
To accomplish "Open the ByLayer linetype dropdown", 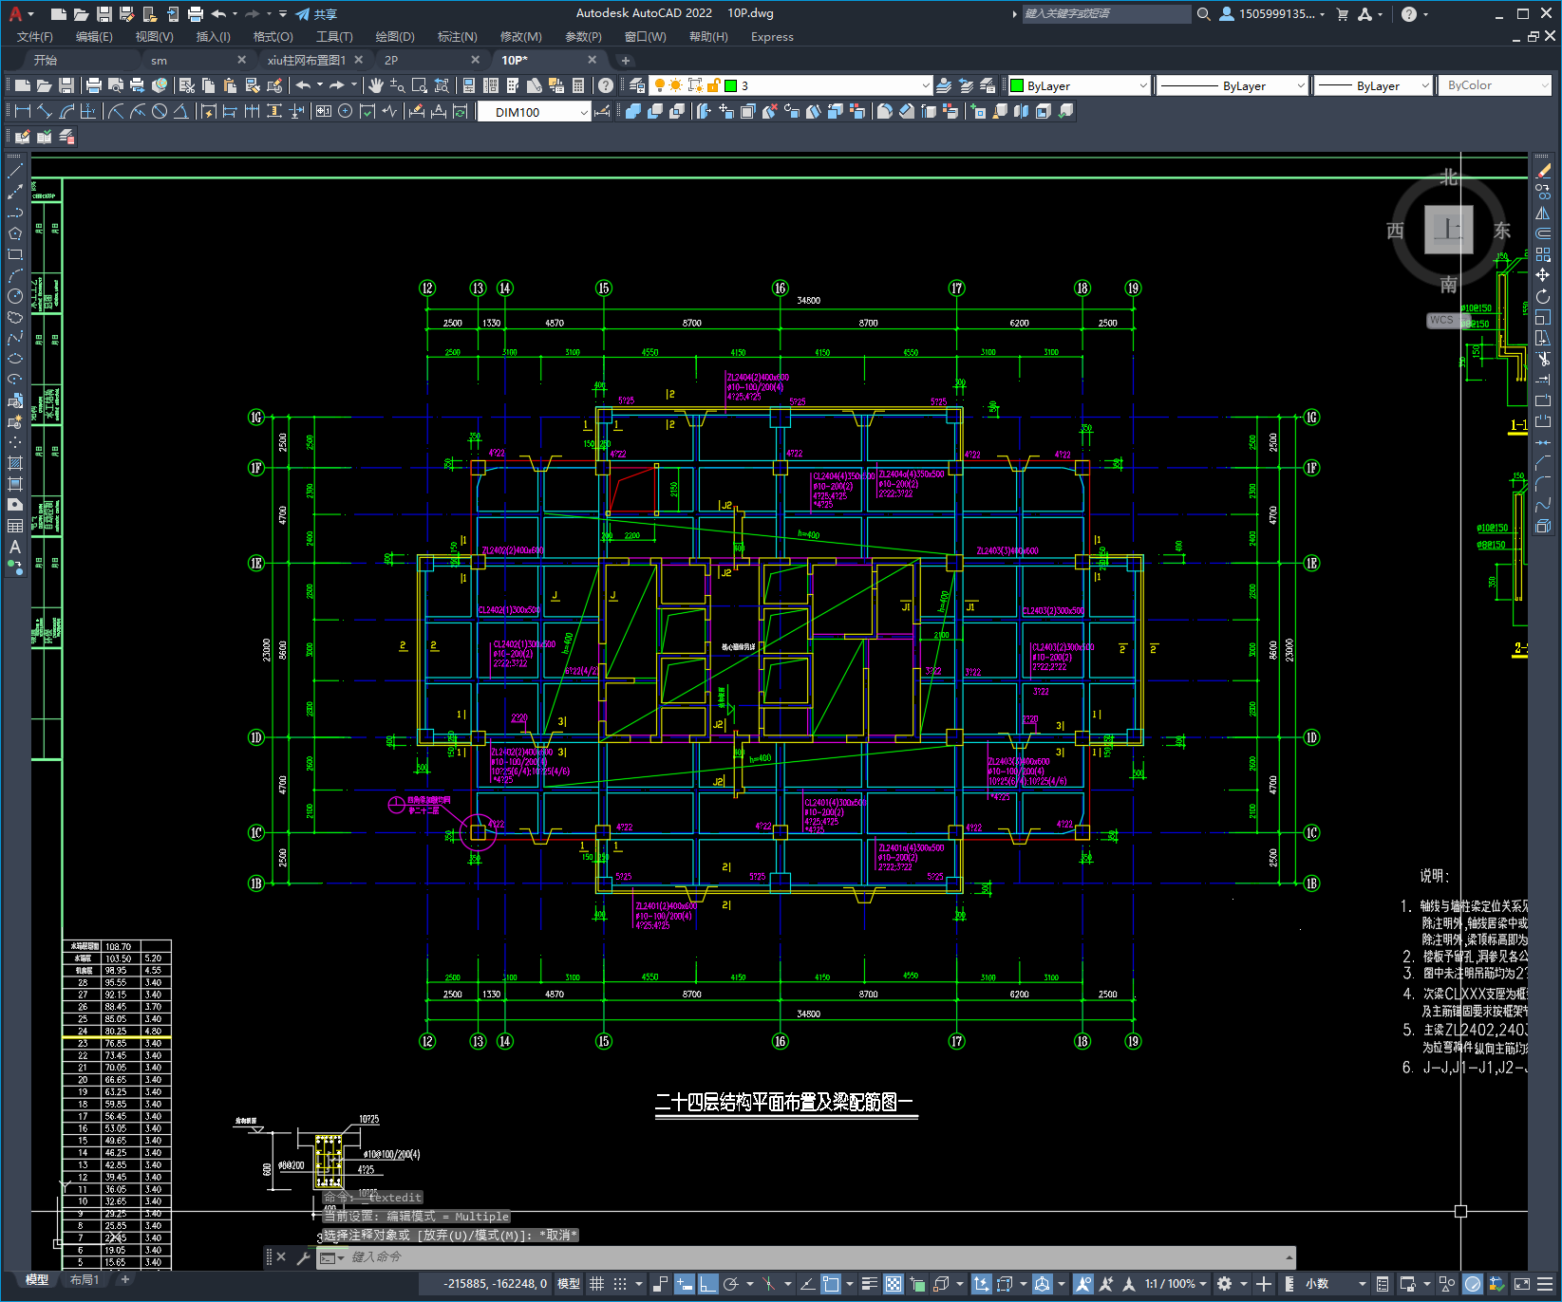I will (x=1233, y=85).
